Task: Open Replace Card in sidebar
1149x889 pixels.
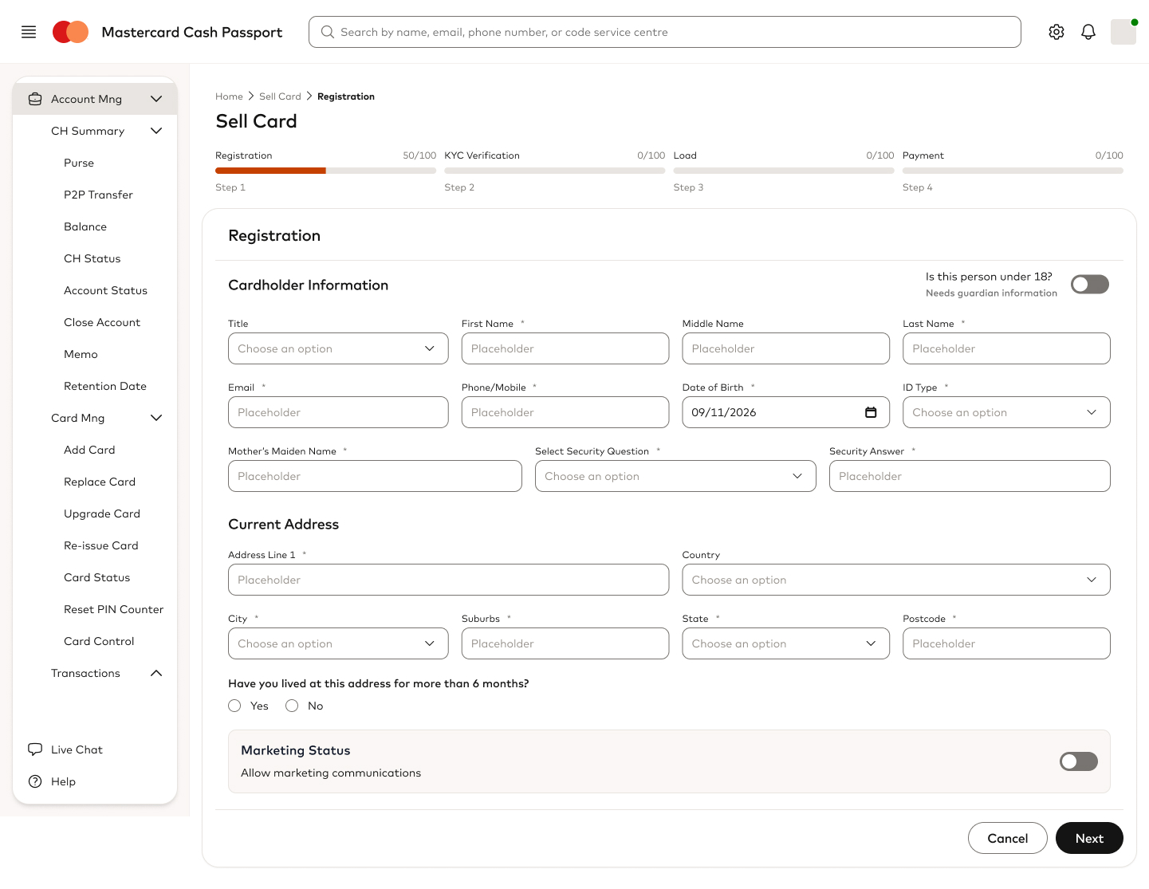Action: [x=100, y=482]
